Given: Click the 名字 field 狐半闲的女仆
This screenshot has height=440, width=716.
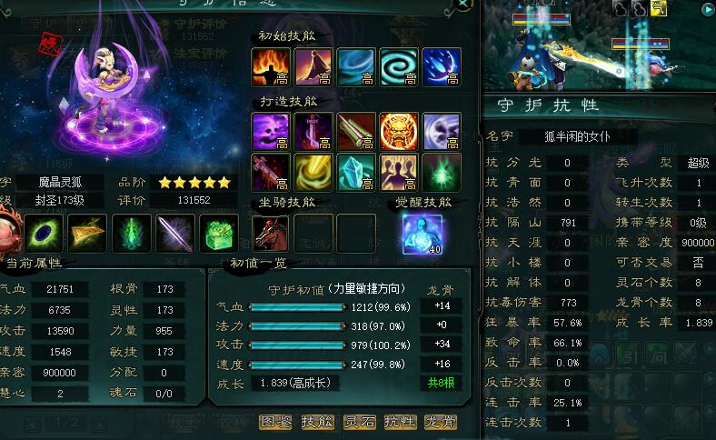Looking at the screenshot, I should click(x=577, y=136).
